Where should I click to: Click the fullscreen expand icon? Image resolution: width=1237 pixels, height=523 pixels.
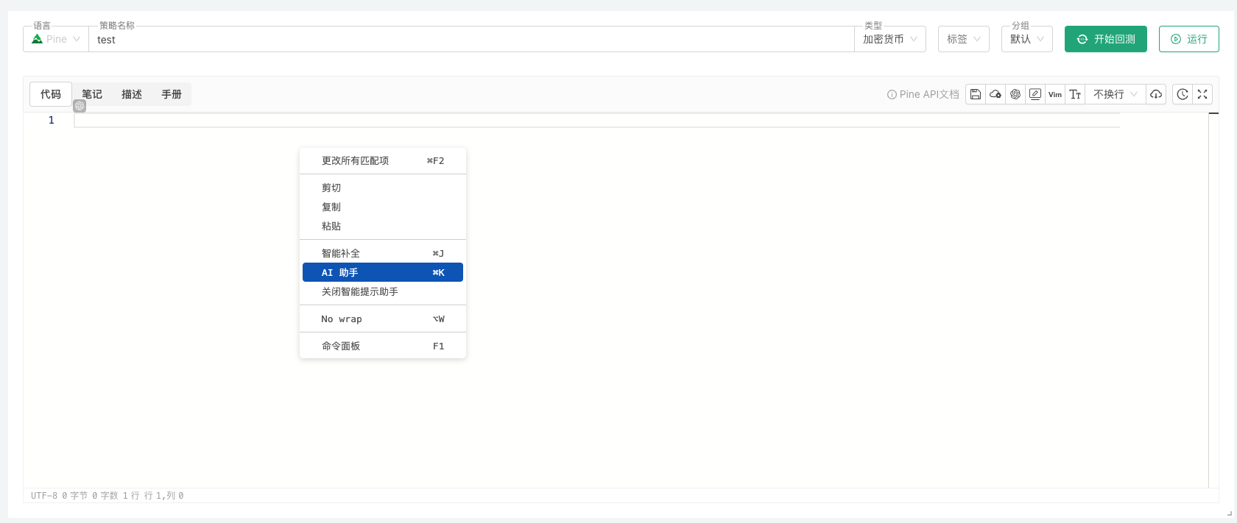[x=1202, y=94]
